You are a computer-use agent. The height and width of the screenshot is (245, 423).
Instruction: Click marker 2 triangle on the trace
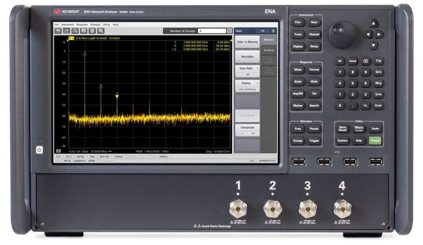(101, 88)
